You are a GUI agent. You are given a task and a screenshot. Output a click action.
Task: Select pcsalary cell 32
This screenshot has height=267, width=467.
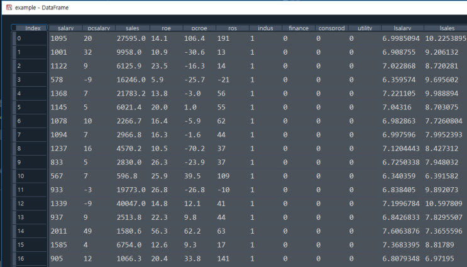(87, 52)
